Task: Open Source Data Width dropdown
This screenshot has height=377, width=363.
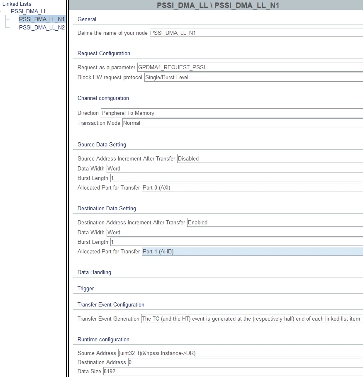Action: coord(235,168)
